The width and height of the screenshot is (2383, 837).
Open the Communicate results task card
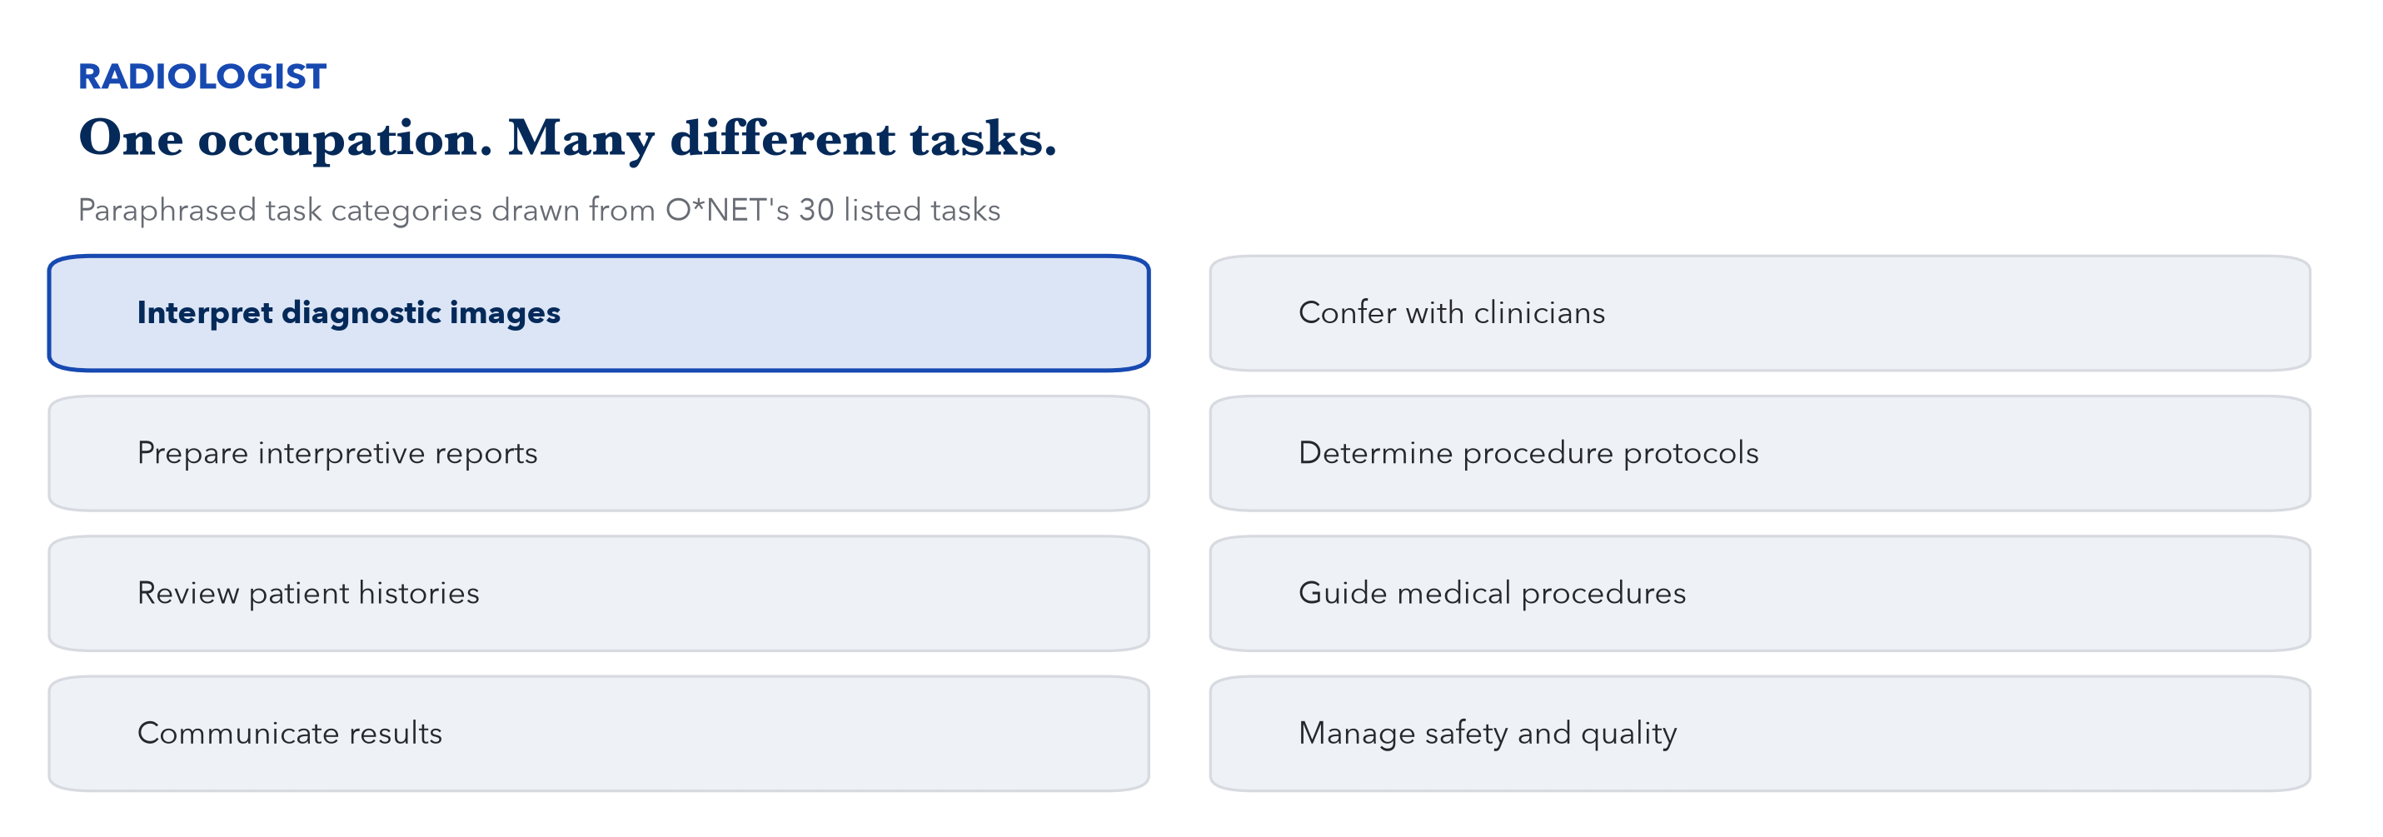(x=599, y=734)
